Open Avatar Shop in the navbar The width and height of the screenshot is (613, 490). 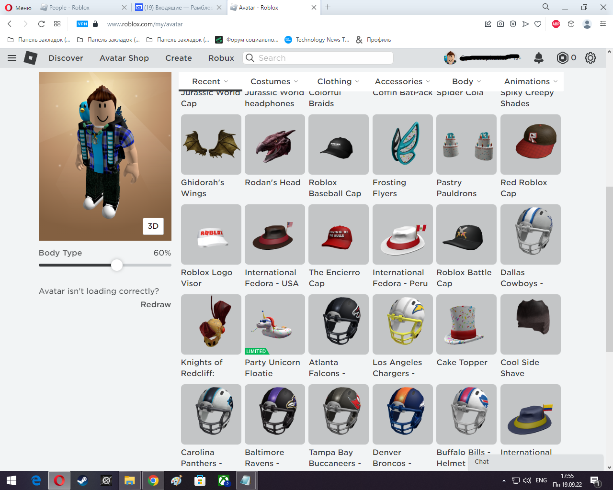point(124,58)
